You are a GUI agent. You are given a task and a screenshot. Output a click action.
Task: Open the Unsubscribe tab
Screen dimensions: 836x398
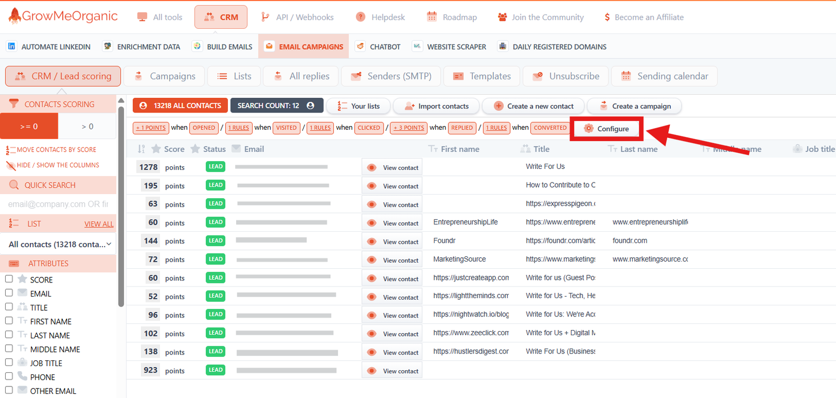[x=566, y=76]
